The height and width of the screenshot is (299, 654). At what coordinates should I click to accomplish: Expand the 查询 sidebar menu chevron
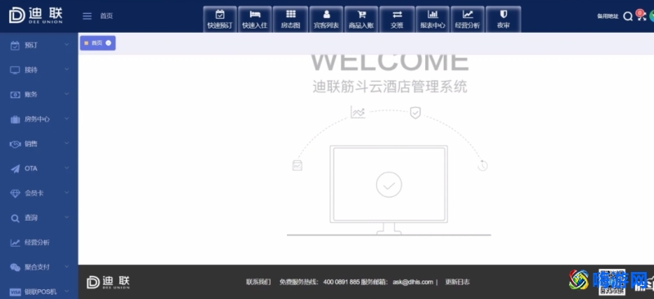coord(67,216)
